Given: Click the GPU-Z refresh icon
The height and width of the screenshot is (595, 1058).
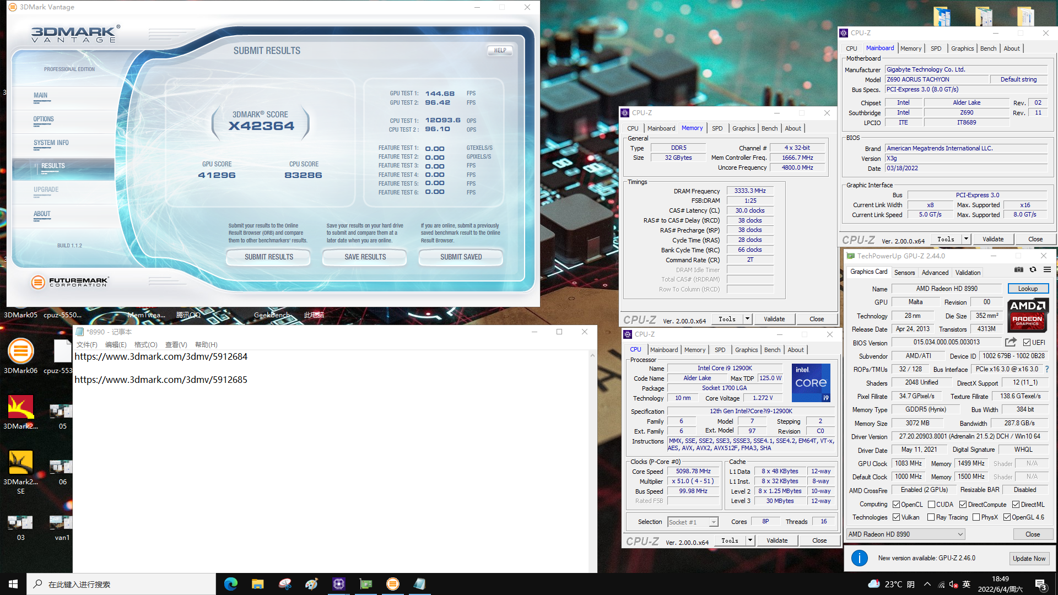Looking at the screenshot, I should (1033, 270).
